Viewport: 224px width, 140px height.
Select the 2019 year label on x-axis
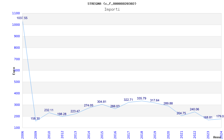tap(155, 135)
